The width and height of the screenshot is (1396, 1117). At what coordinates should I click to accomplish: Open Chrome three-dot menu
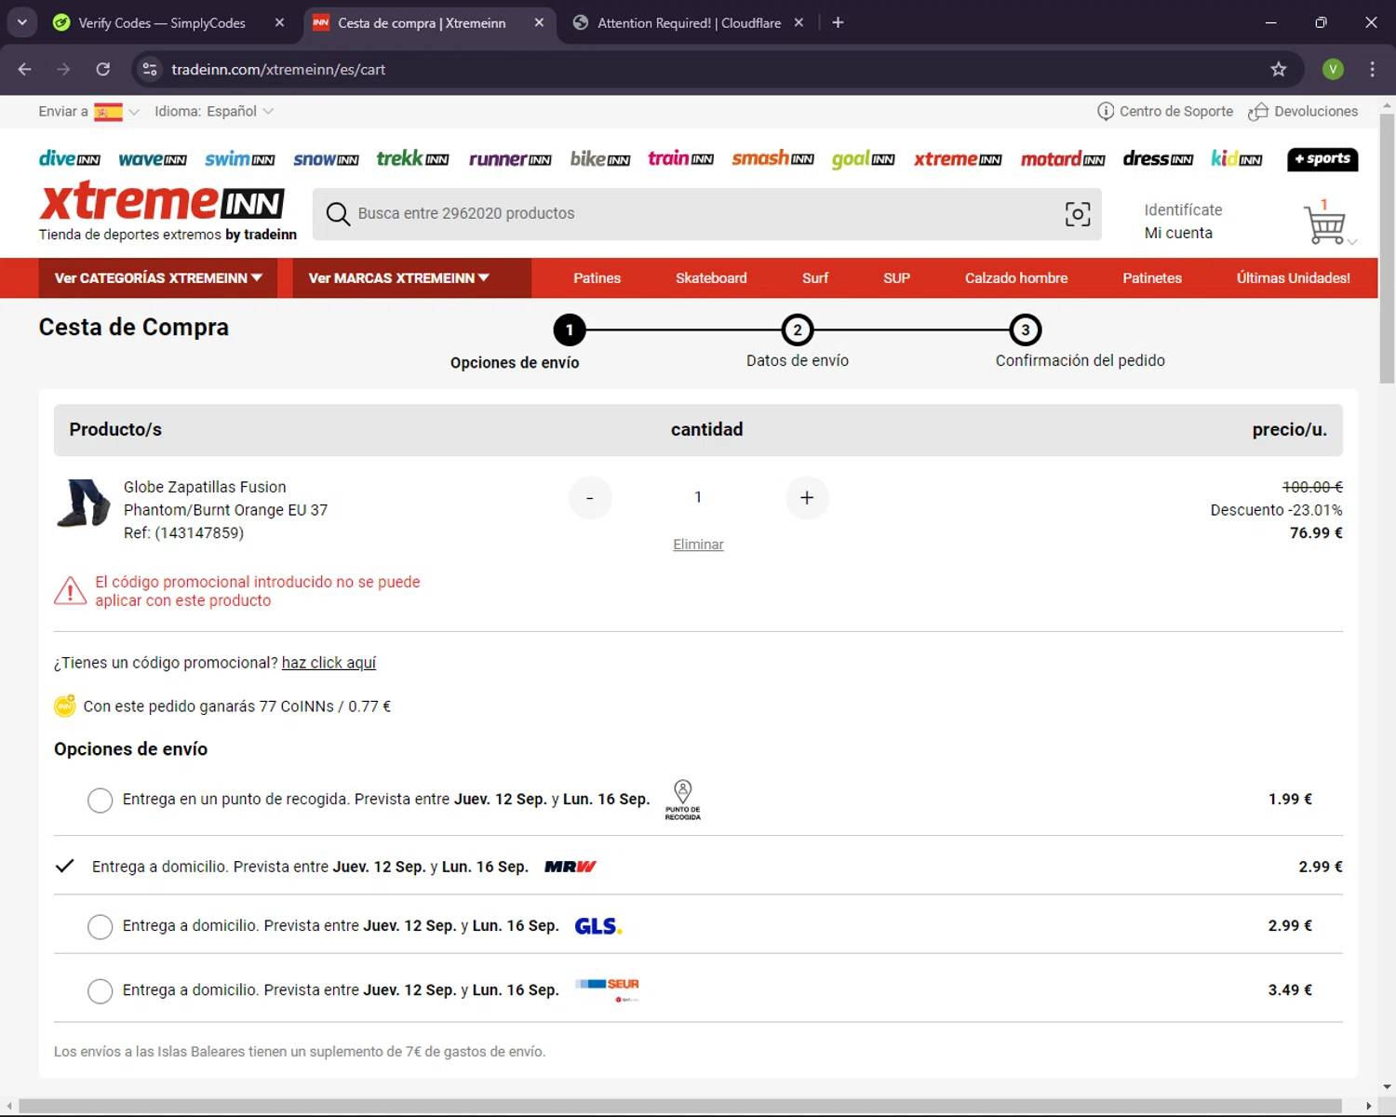click(x=1372, y=69)
